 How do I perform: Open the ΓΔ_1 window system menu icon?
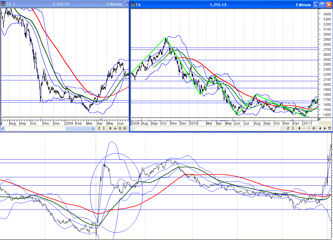click(3, 4)
